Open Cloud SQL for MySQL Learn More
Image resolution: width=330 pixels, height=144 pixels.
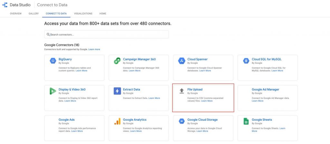click(277, 71)
